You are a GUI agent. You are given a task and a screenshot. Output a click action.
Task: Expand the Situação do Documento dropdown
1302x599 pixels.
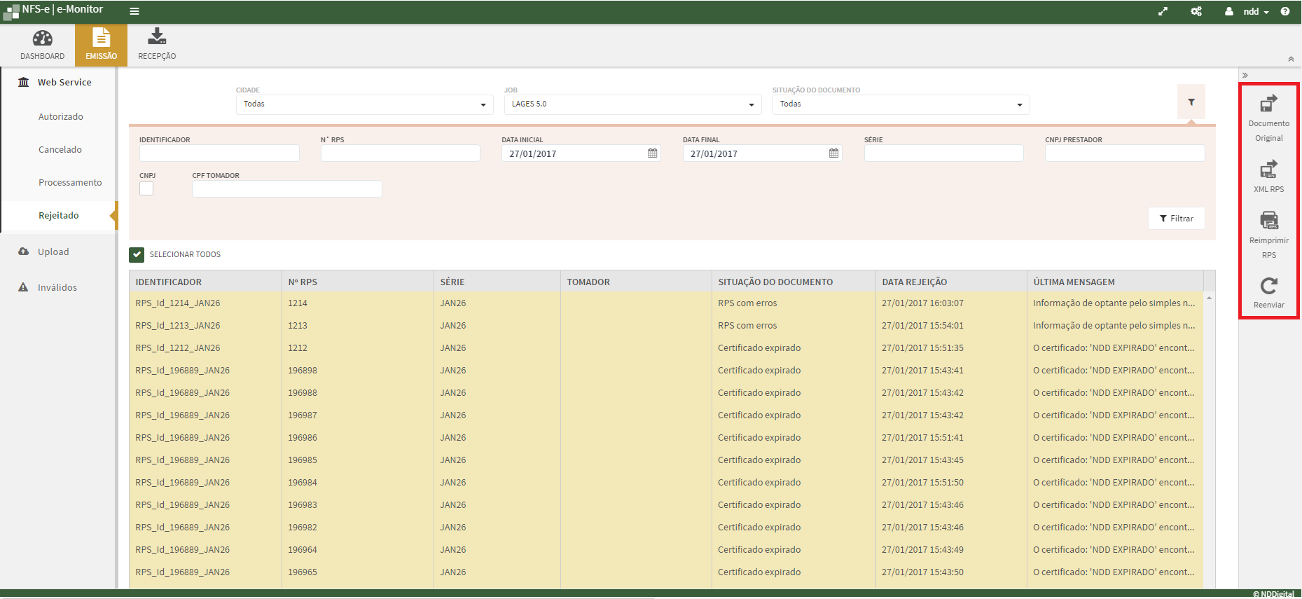tap(901, 104)
